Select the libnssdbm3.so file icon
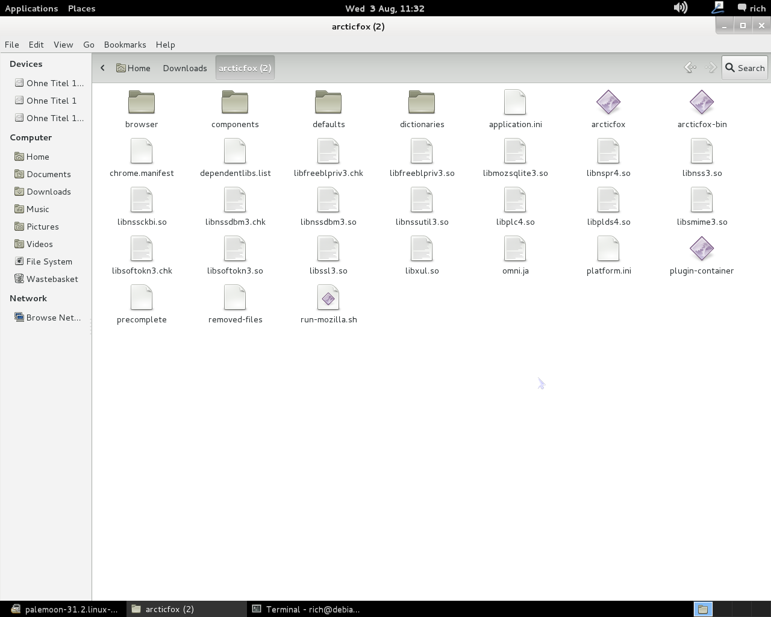The image size is (771, 617). [x=328, y=200]
